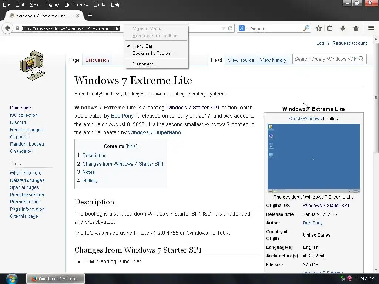Jump to Gallery in Contents
Screen dimensions: 379x284
coord(90,180)
